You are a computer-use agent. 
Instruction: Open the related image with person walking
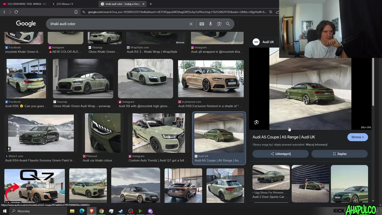pos(310,184)
